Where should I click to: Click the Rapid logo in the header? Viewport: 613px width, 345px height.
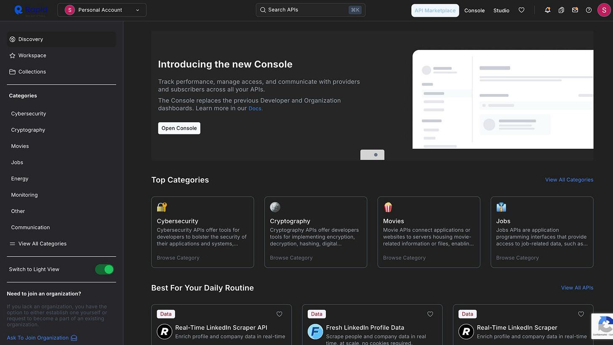tap(31, 10)
